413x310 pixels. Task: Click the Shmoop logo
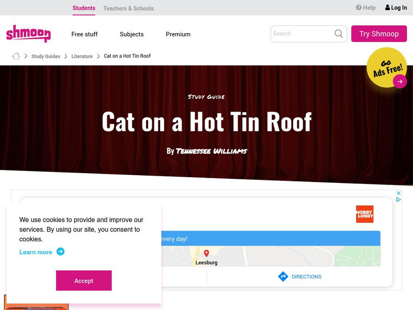click(x=28, y=34)
